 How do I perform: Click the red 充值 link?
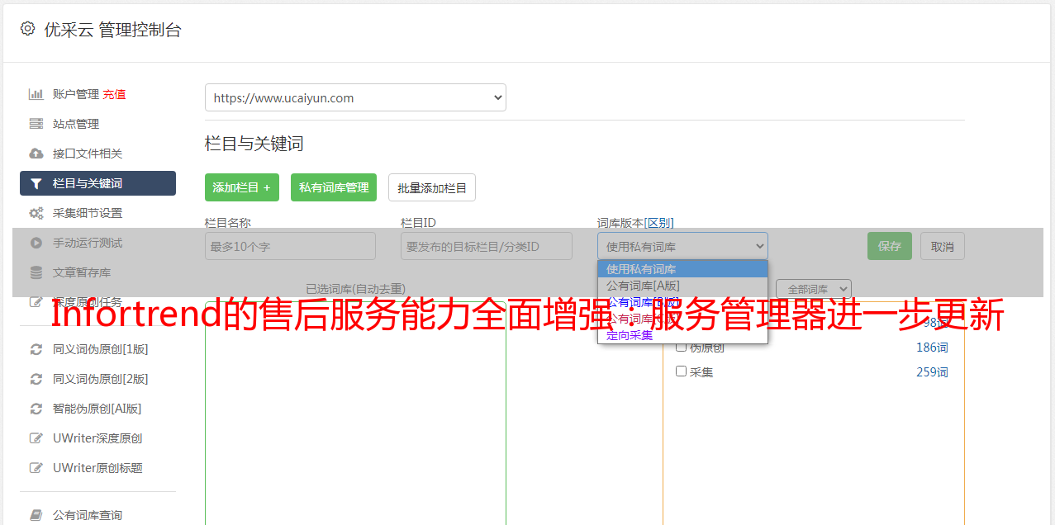pyautogui.click(x=114, y=94)
